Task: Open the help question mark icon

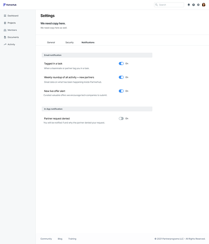Action: 194,5
